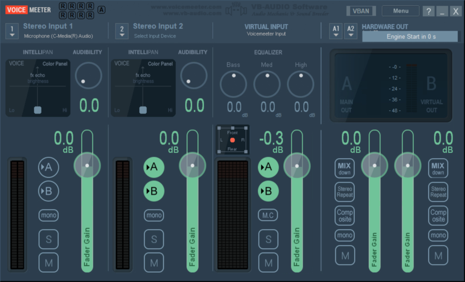Switch Stereo Input 1 panel via Color Panel
Viewport: 465px width, 282px height.
click(55, 64)
